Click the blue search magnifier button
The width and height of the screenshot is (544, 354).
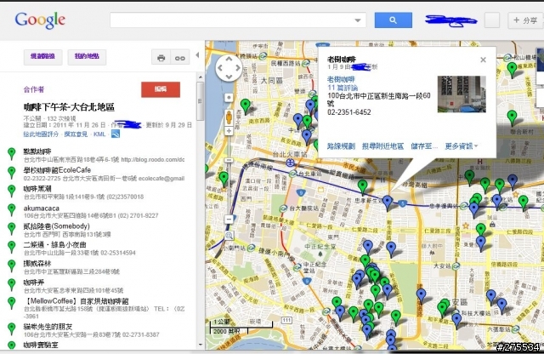pyautogui.click(x=393, y=20)
